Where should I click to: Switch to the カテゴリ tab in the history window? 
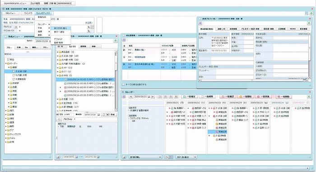[x=72, y=47]
